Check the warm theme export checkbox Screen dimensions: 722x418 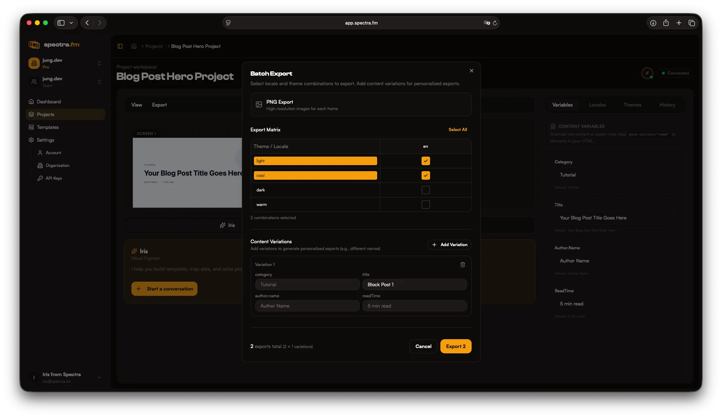click(x=425, y=205)
